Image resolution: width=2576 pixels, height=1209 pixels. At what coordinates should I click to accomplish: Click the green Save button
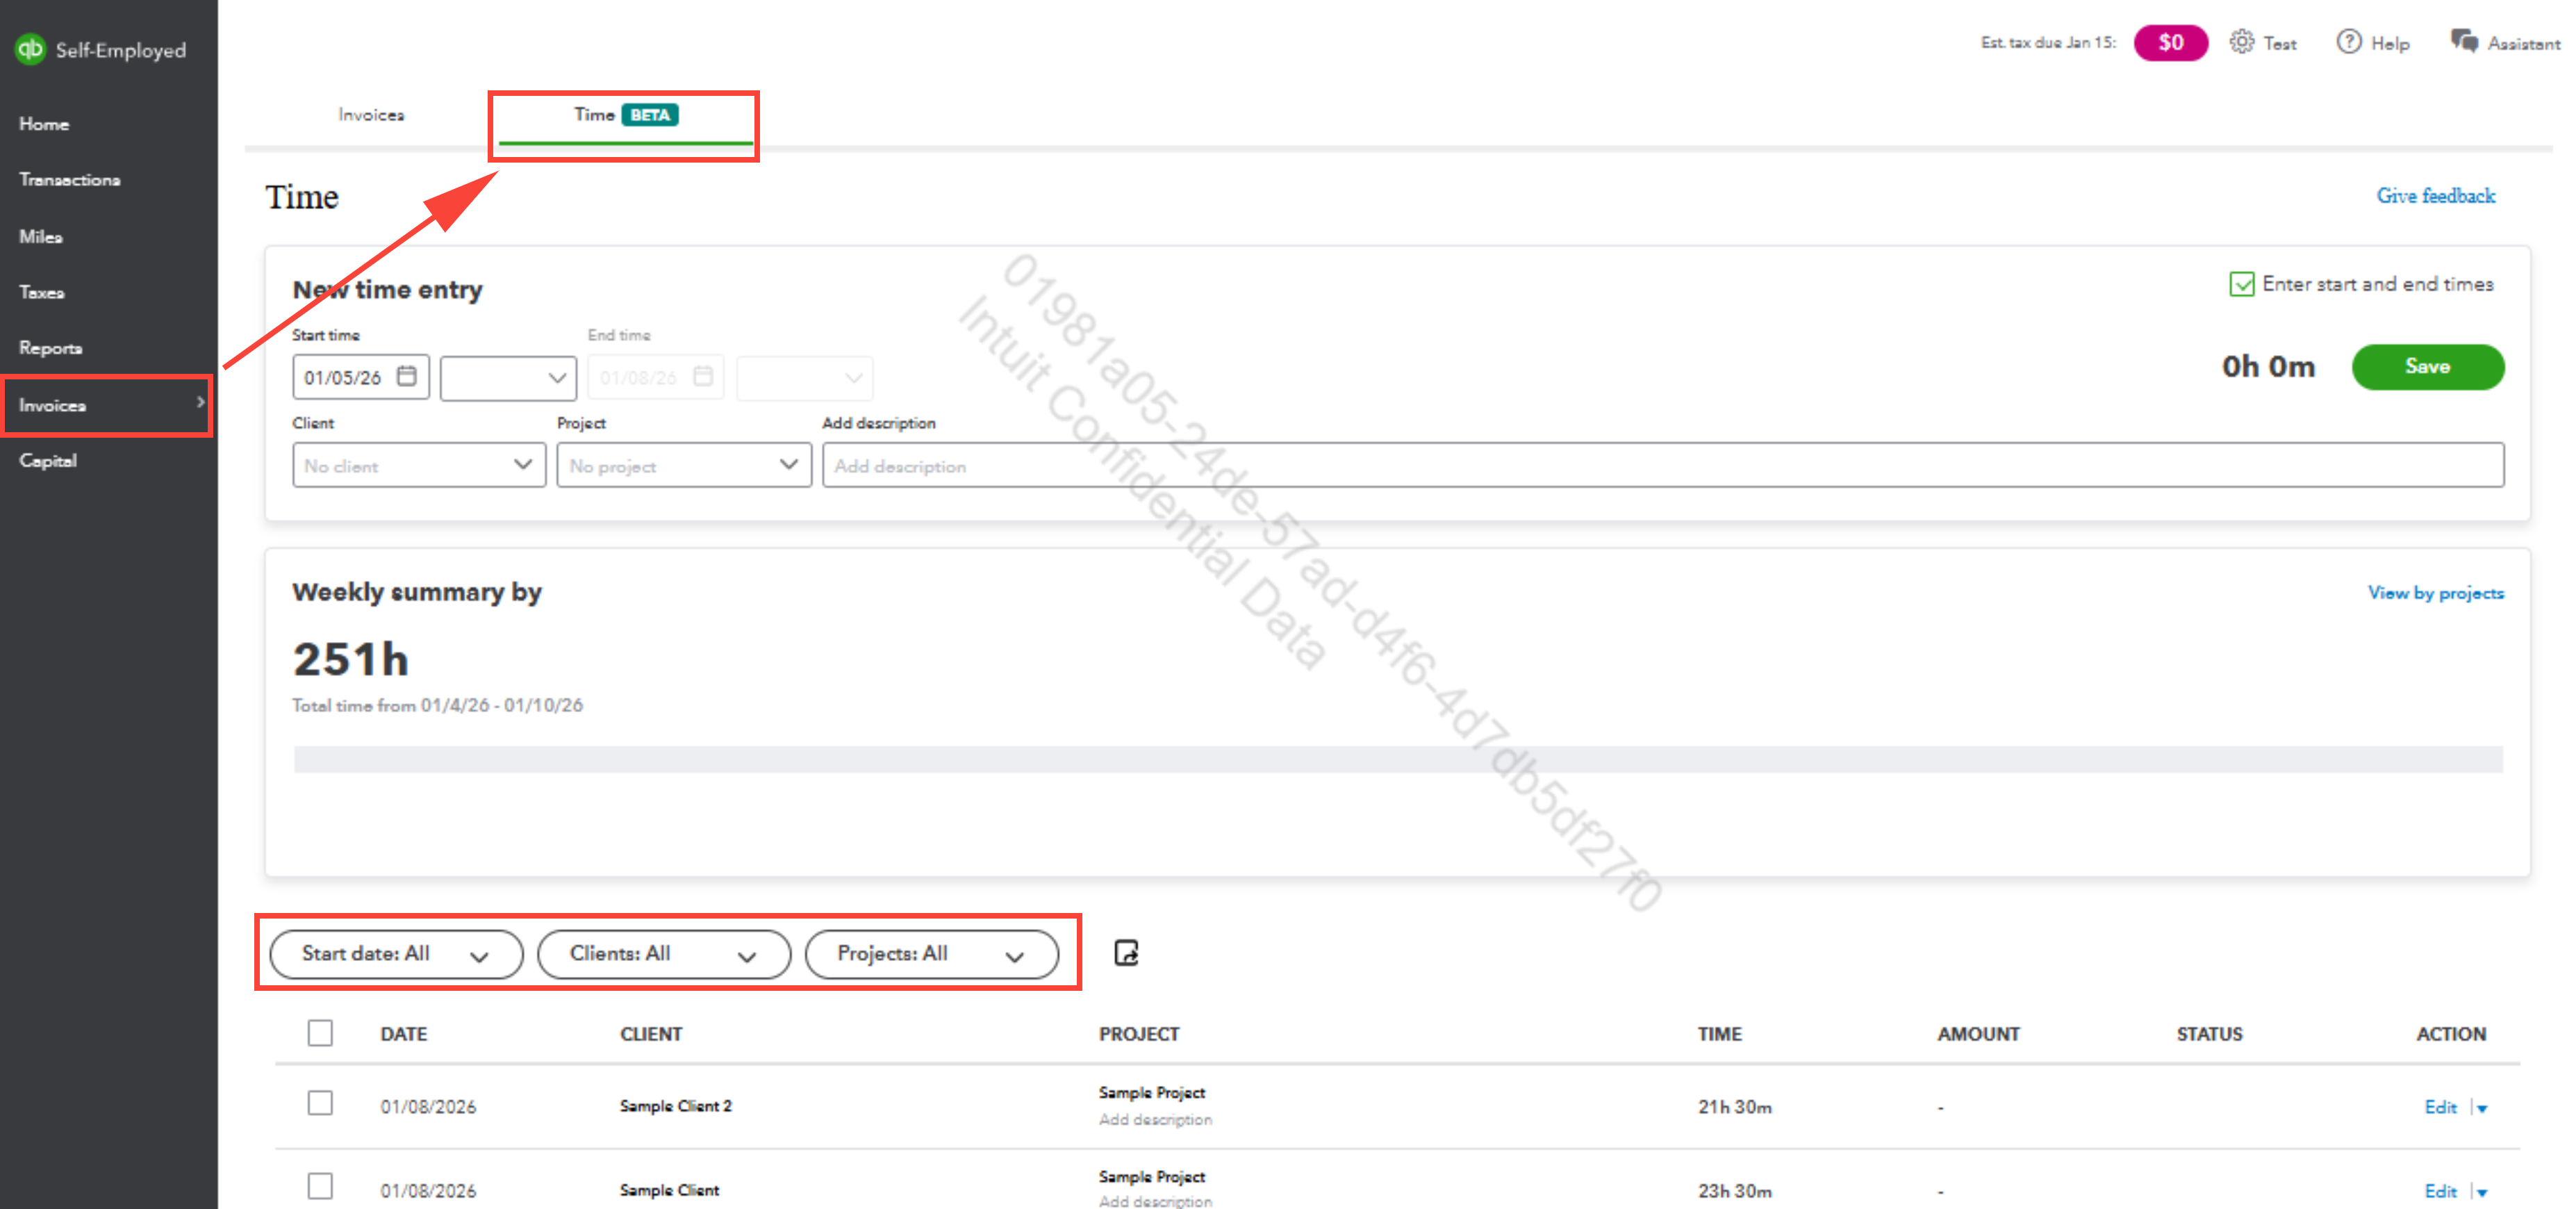click(x=2427, y=367)
